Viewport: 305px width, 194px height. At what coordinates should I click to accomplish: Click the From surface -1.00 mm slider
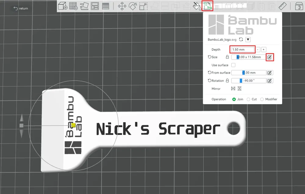[249, 73]
